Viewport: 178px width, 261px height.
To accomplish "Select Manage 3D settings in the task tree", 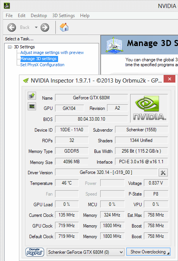I will (39, 59).
